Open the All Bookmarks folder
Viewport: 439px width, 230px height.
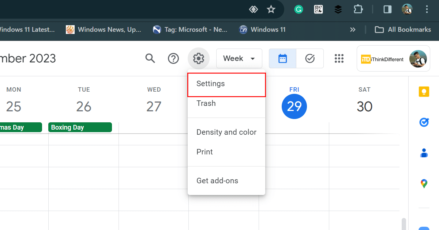[403, 30]
